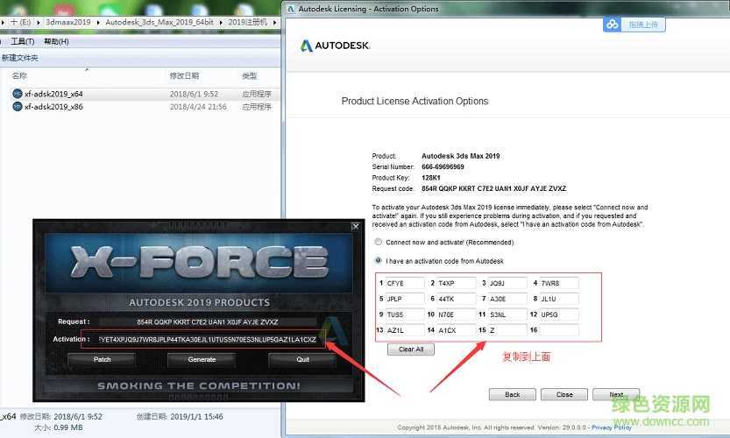Open the 帮助(H) menu
Viewport: 730px width, 438px height.
click(x=56, y=41)
